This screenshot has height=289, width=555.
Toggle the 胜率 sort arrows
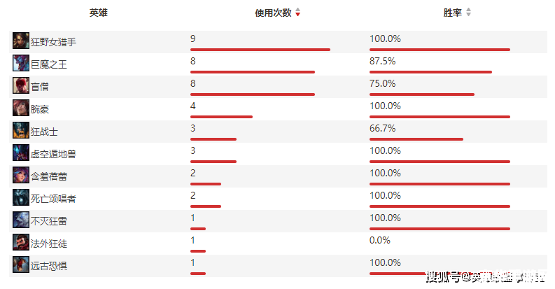pos(469,13)
